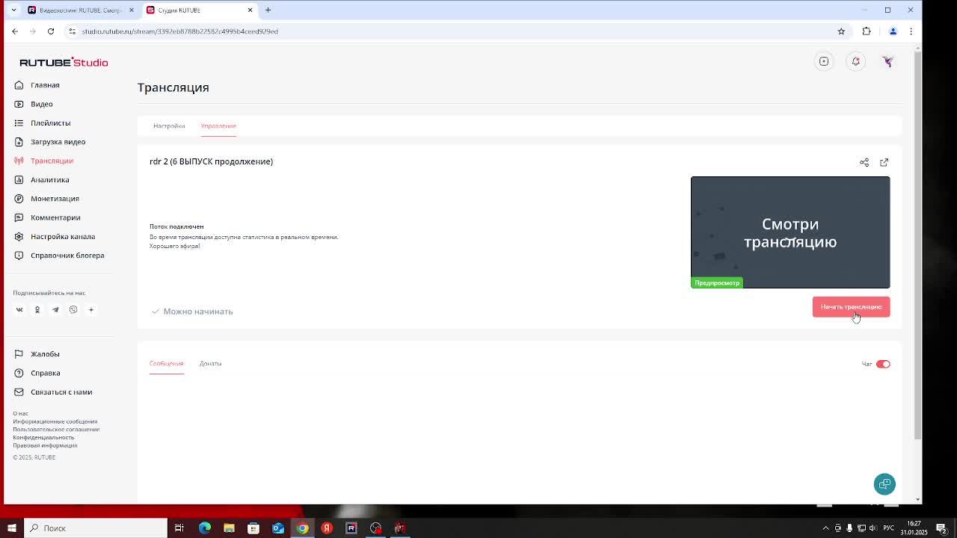Viewport: 957px width, 538px height.
Task: Click the Можно начинать status text
Action: (x=198, y=312)
